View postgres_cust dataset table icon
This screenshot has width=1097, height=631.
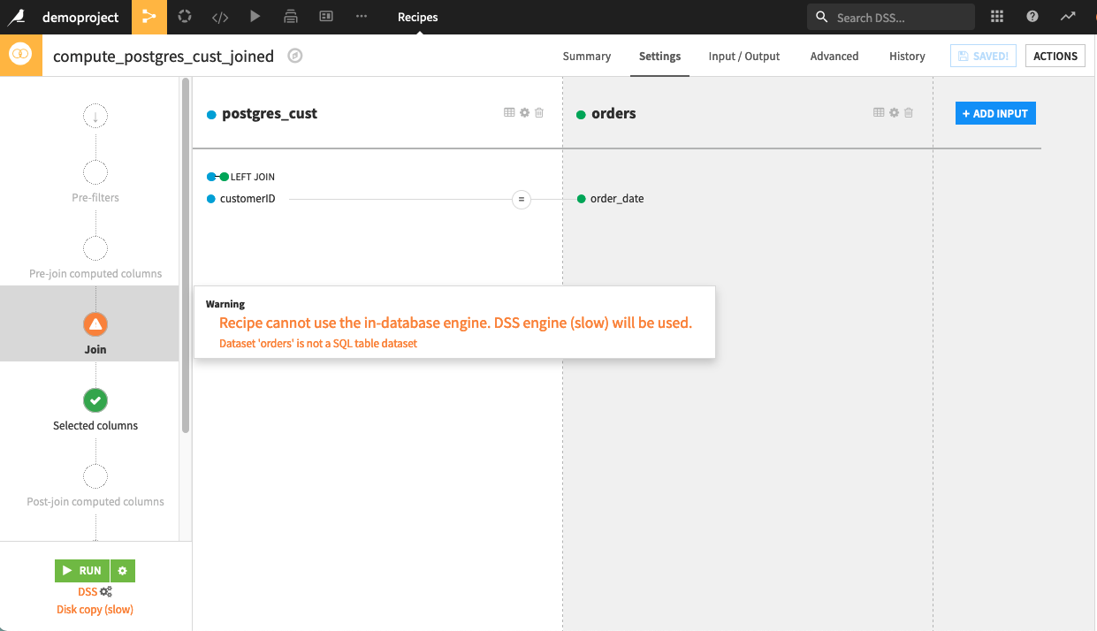click(x=509, y=112)
